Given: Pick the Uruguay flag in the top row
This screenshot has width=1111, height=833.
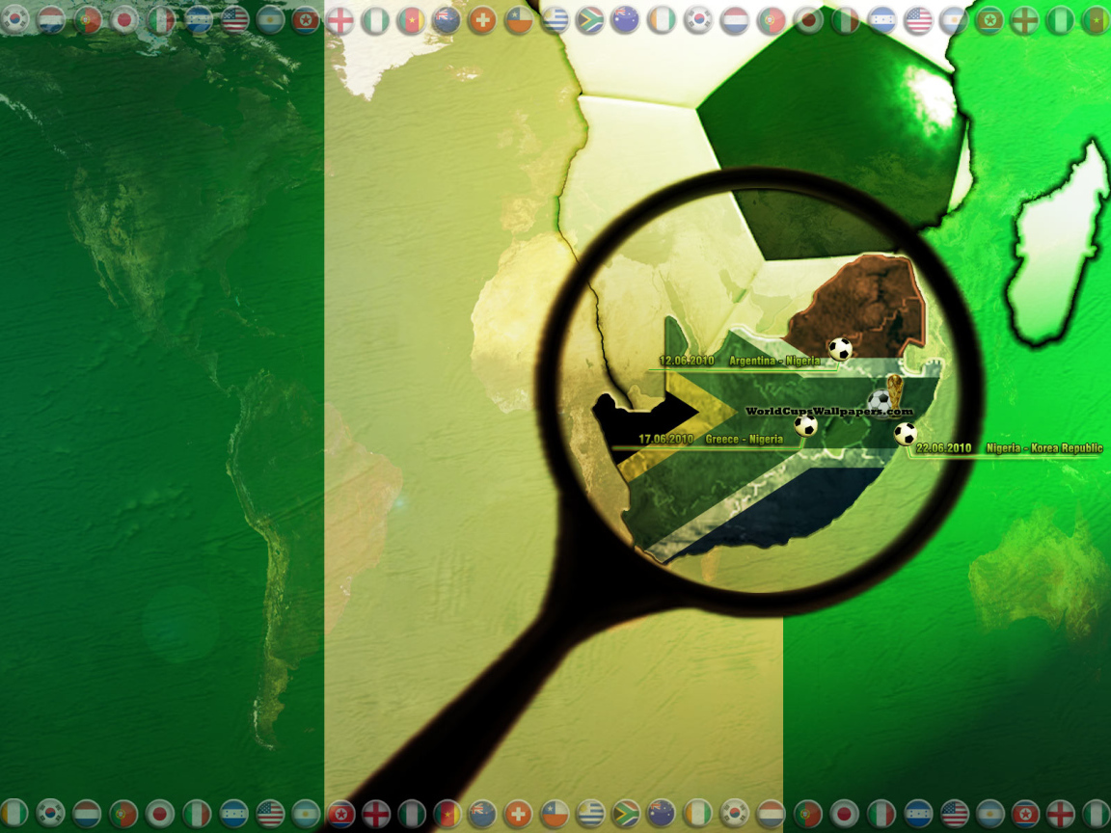Looking at the screenshot, I should tap(555, 20).
